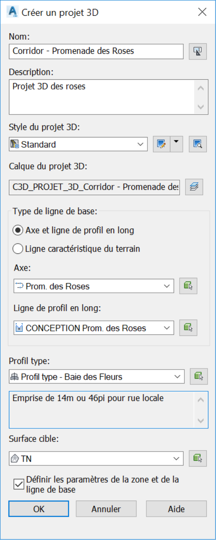Screen dimensions: 216x540
Task: Select Ligne caractéristique du terrain option
Action: (76, 249)
